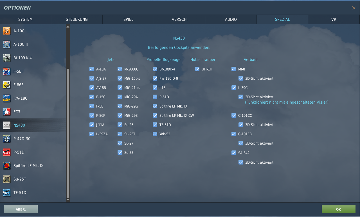Open the P-47D-30 module icon
360x217 pixels.
(x=7, y=139)
